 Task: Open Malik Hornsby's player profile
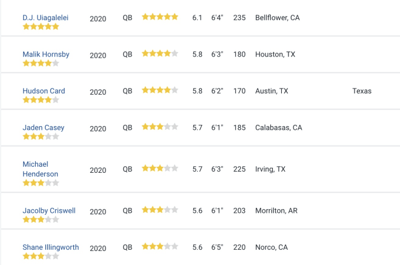point(46,54)
